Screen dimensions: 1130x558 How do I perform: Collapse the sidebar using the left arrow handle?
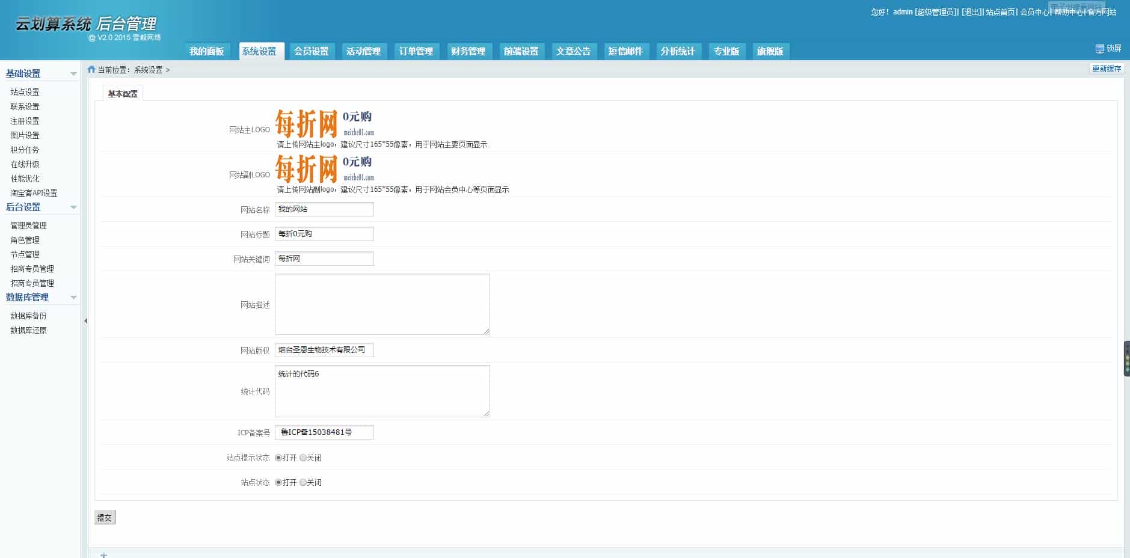(85, 321)
